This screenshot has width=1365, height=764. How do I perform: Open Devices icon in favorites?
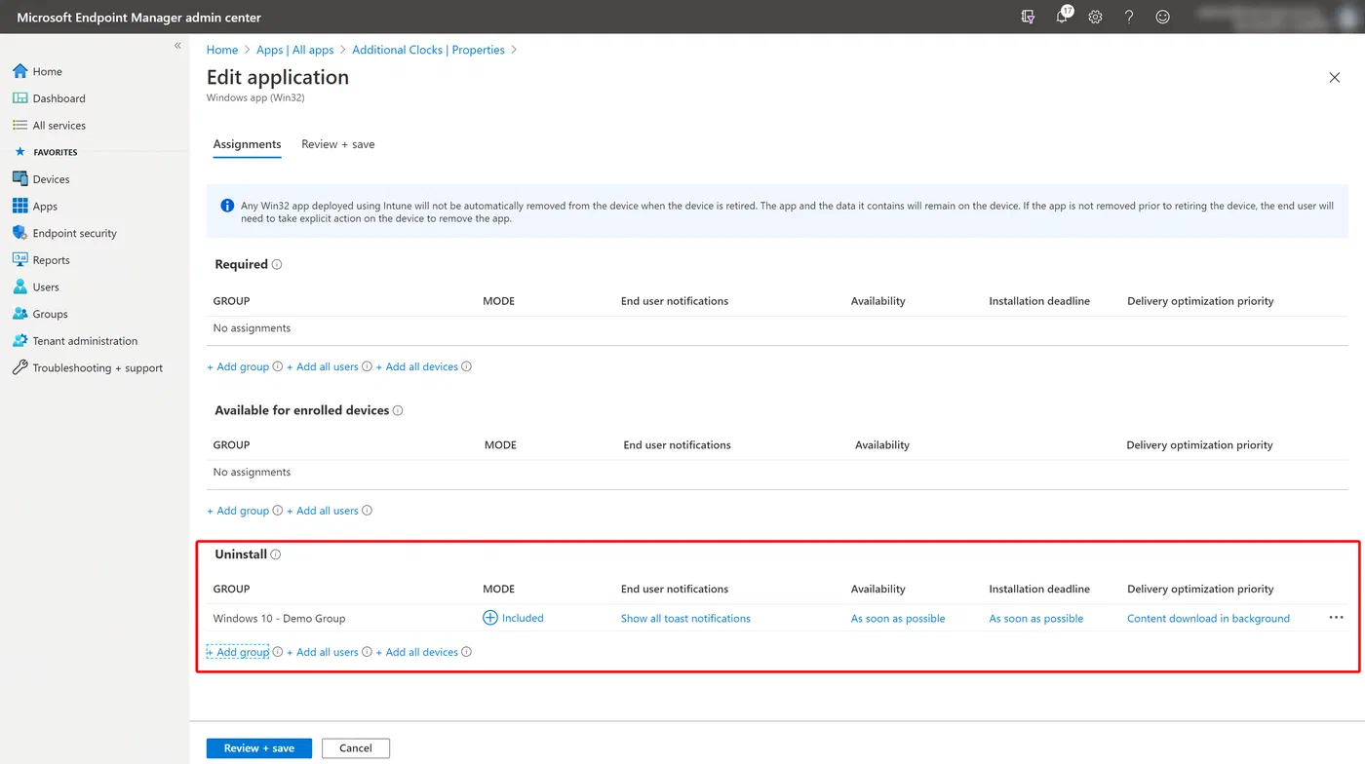click(19, 179)
